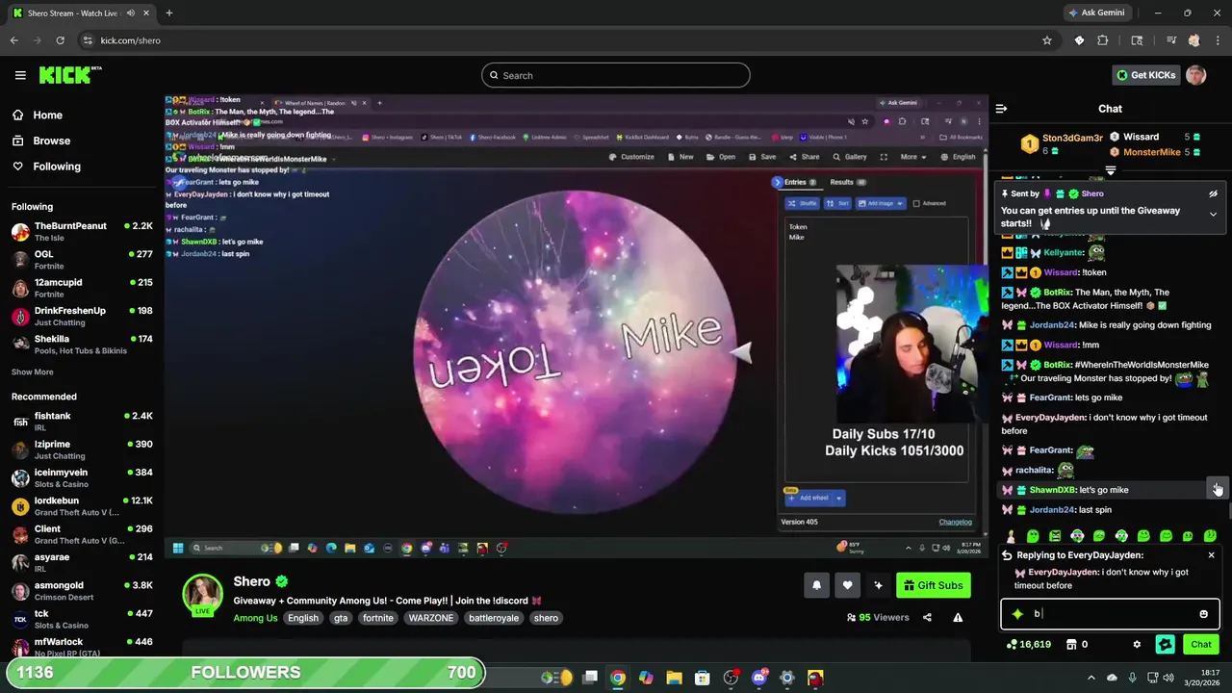1232x693 pixels.
Task: Open tck recommended channel
Action: tap(82, 619)
